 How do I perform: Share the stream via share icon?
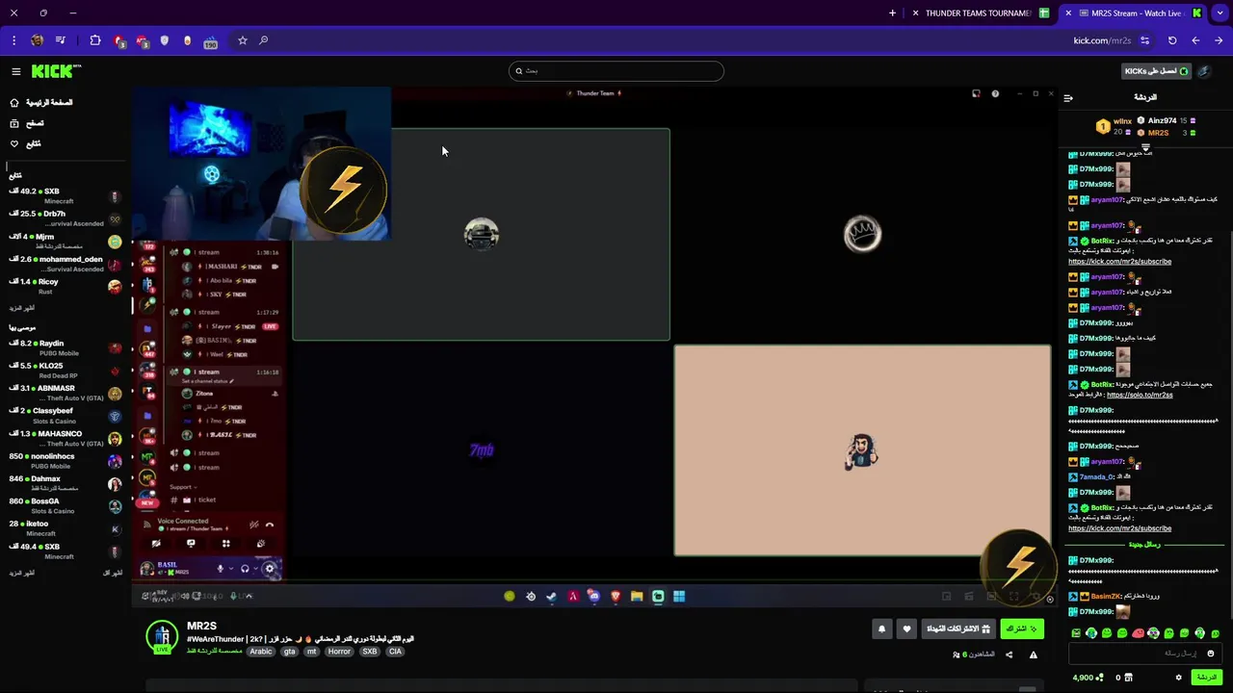1010,654
